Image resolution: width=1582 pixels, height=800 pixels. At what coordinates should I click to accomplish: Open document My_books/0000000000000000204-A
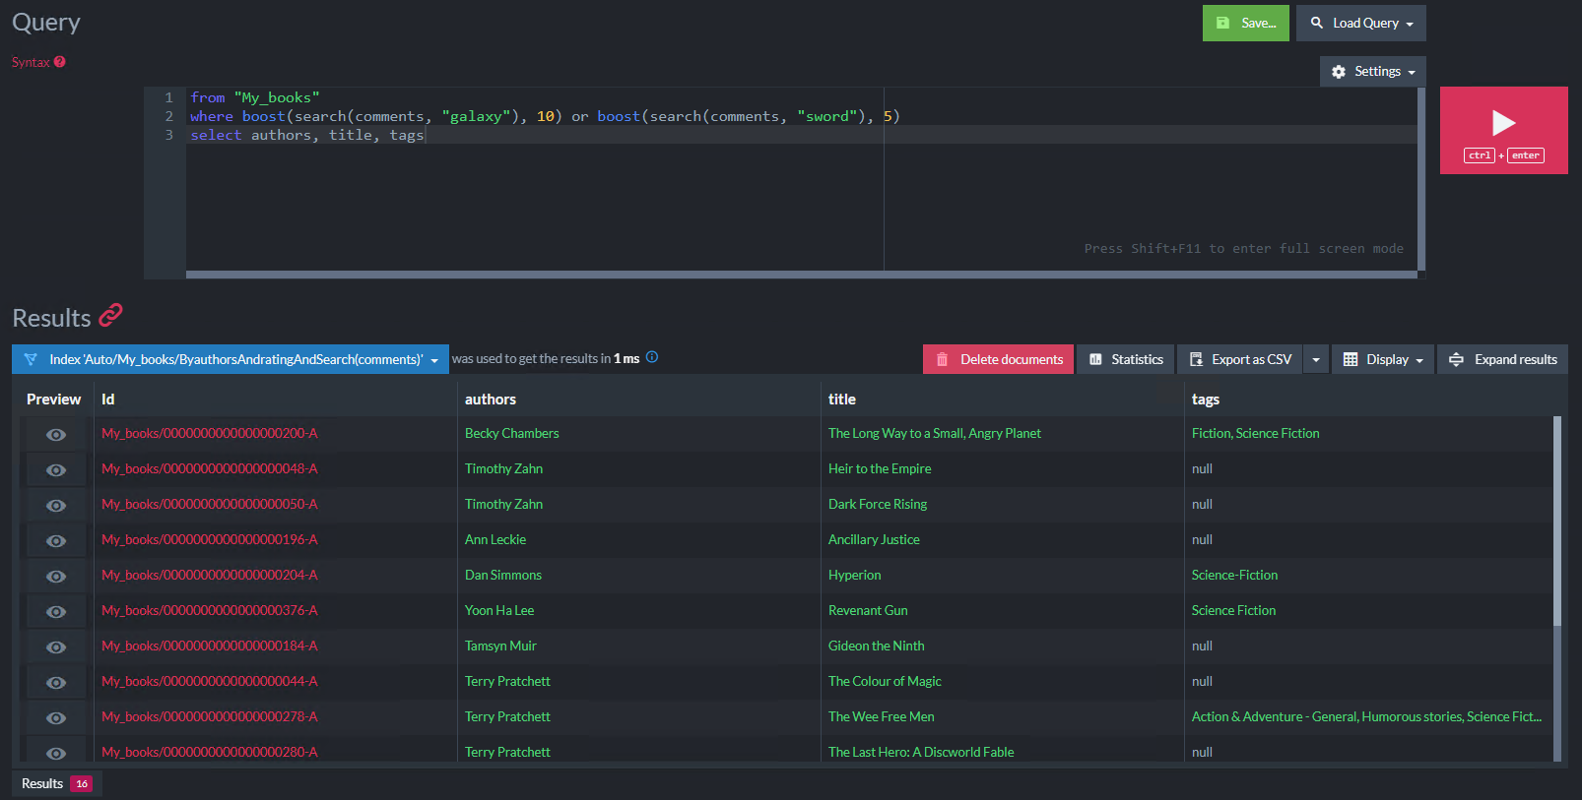[x=210, y=575]
